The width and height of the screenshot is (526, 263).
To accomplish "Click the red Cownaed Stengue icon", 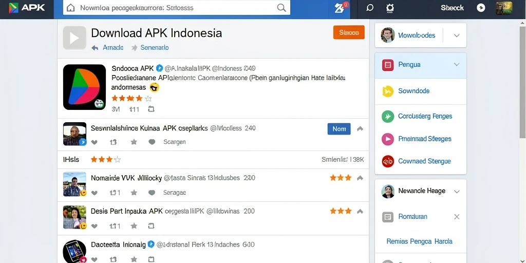I will click(388, 161).
